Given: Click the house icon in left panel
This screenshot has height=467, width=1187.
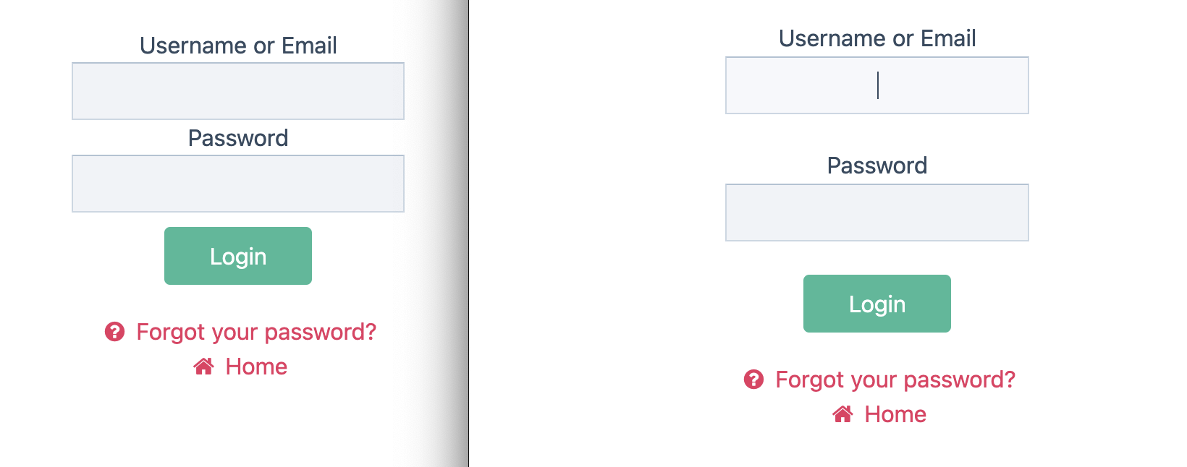Looking at the screenshot, I should (x=203, y=367).
